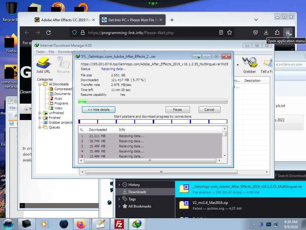Viewport: 306px width, 230px height.
Task: Open the Firefox extensions icon
Action: pos(277,32)
